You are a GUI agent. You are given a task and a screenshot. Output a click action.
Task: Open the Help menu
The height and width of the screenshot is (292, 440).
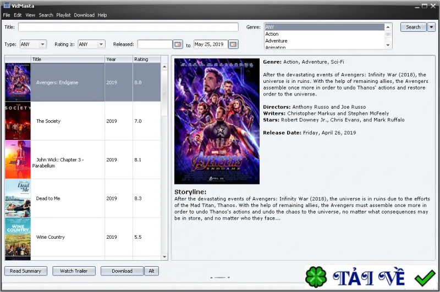pos(102,15)
